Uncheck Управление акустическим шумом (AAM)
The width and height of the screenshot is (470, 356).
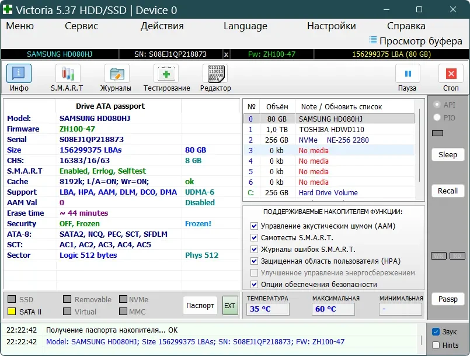(x=253, y=226)
